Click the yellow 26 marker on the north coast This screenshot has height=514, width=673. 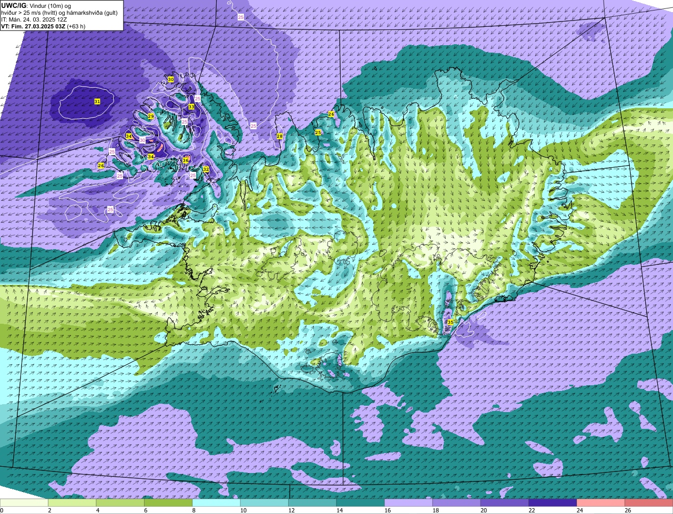point(331,114)
